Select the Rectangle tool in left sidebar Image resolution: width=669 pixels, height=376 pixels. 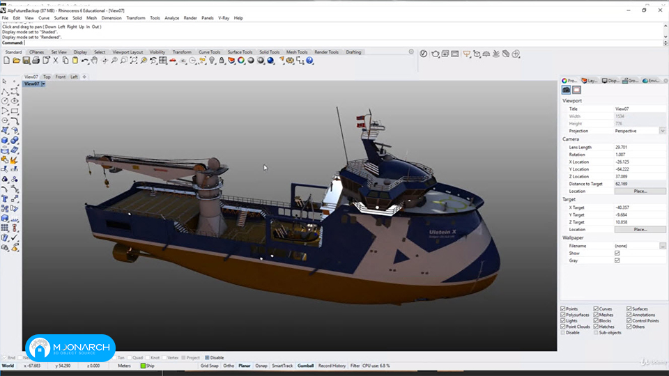pyautogui.click(x=15, y=111)
